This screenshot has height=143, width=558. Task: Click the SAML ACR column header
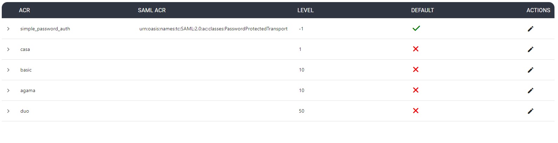click(x=152, y=10)
